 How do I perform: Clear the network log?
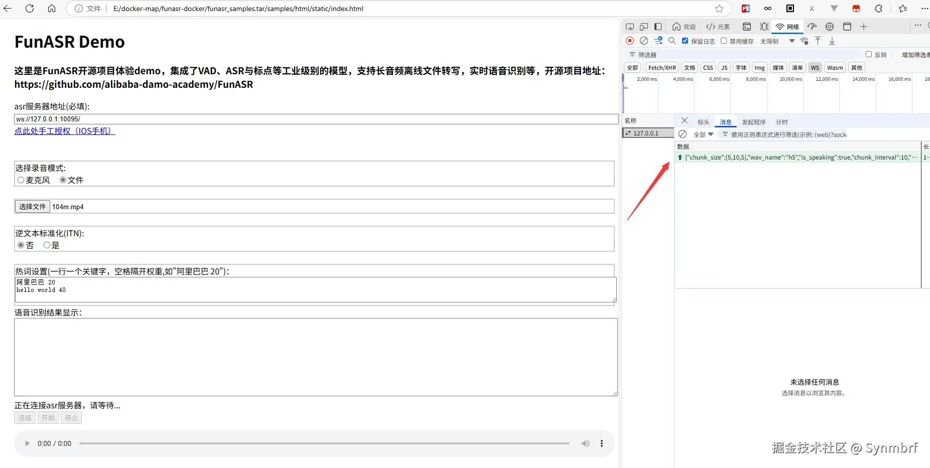[644, 41]
